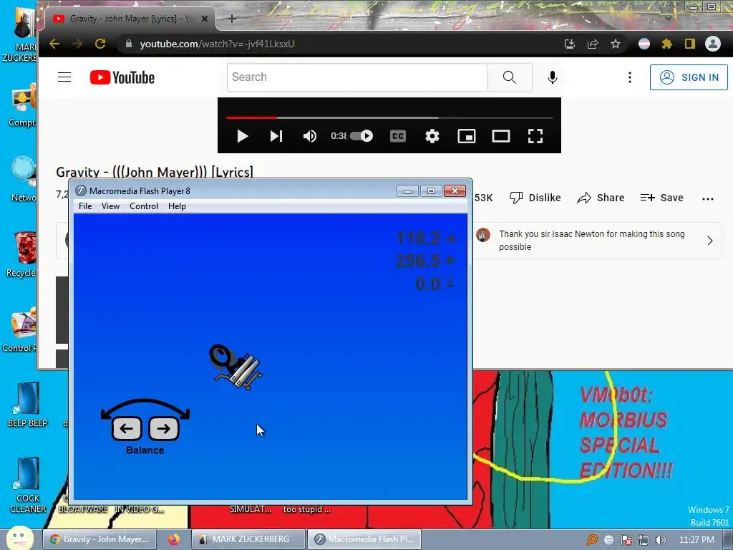Share the Gravity video
This screenshot has height=550, width=733.
[x=601, y=198]
